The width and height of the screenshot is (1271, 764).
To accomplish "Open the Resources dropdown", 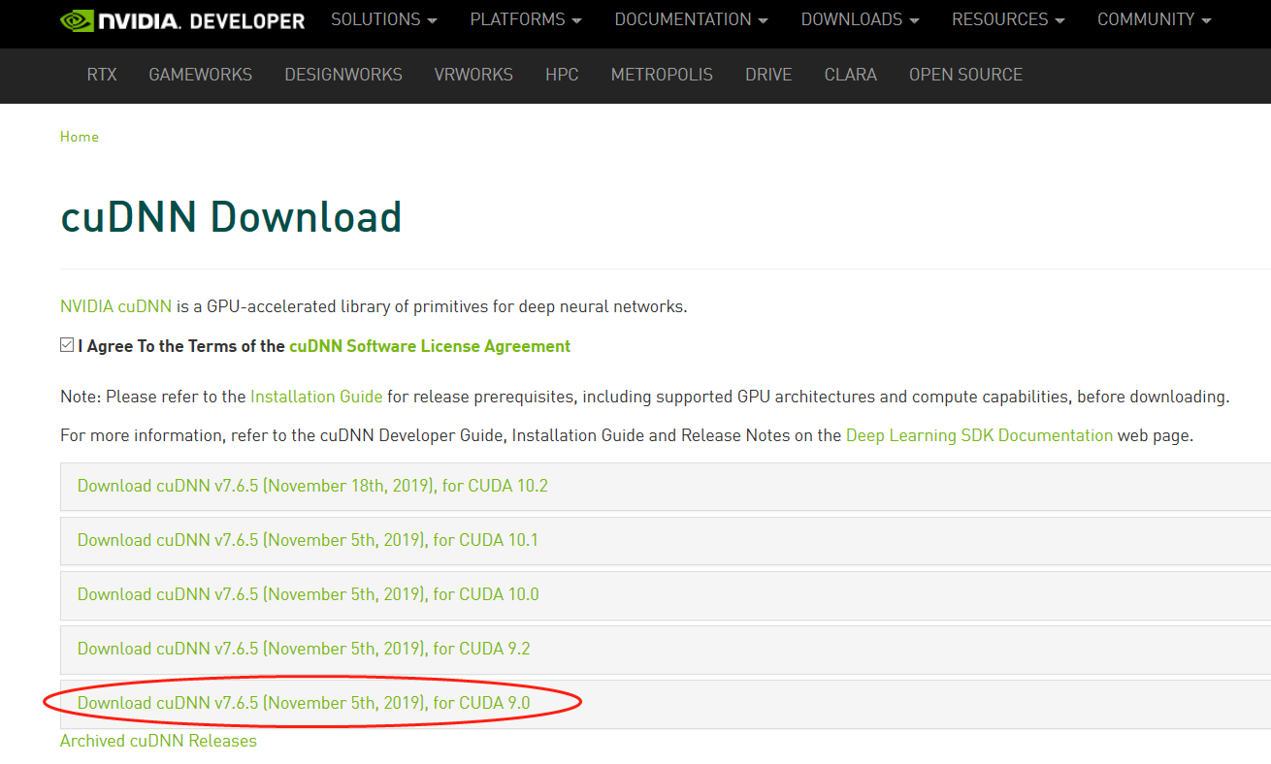I will 1008,19.
